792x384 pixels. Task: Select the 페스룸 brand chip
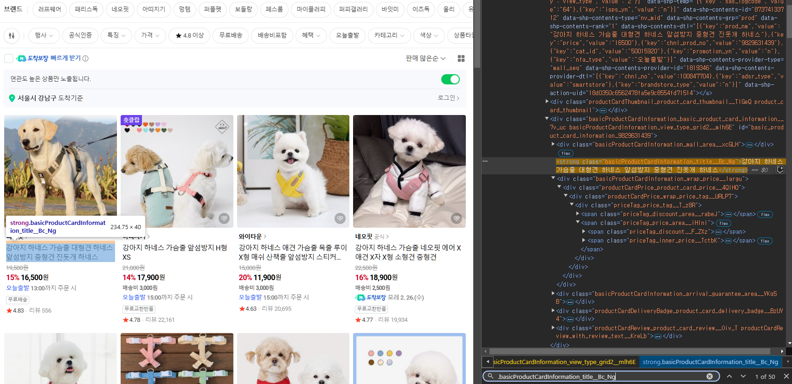(x=274, y=9)
